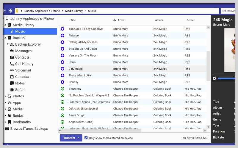Click the green check icon beside Same Drugs
This screenshot has height=148, width=238.
(x=62, y=115)
